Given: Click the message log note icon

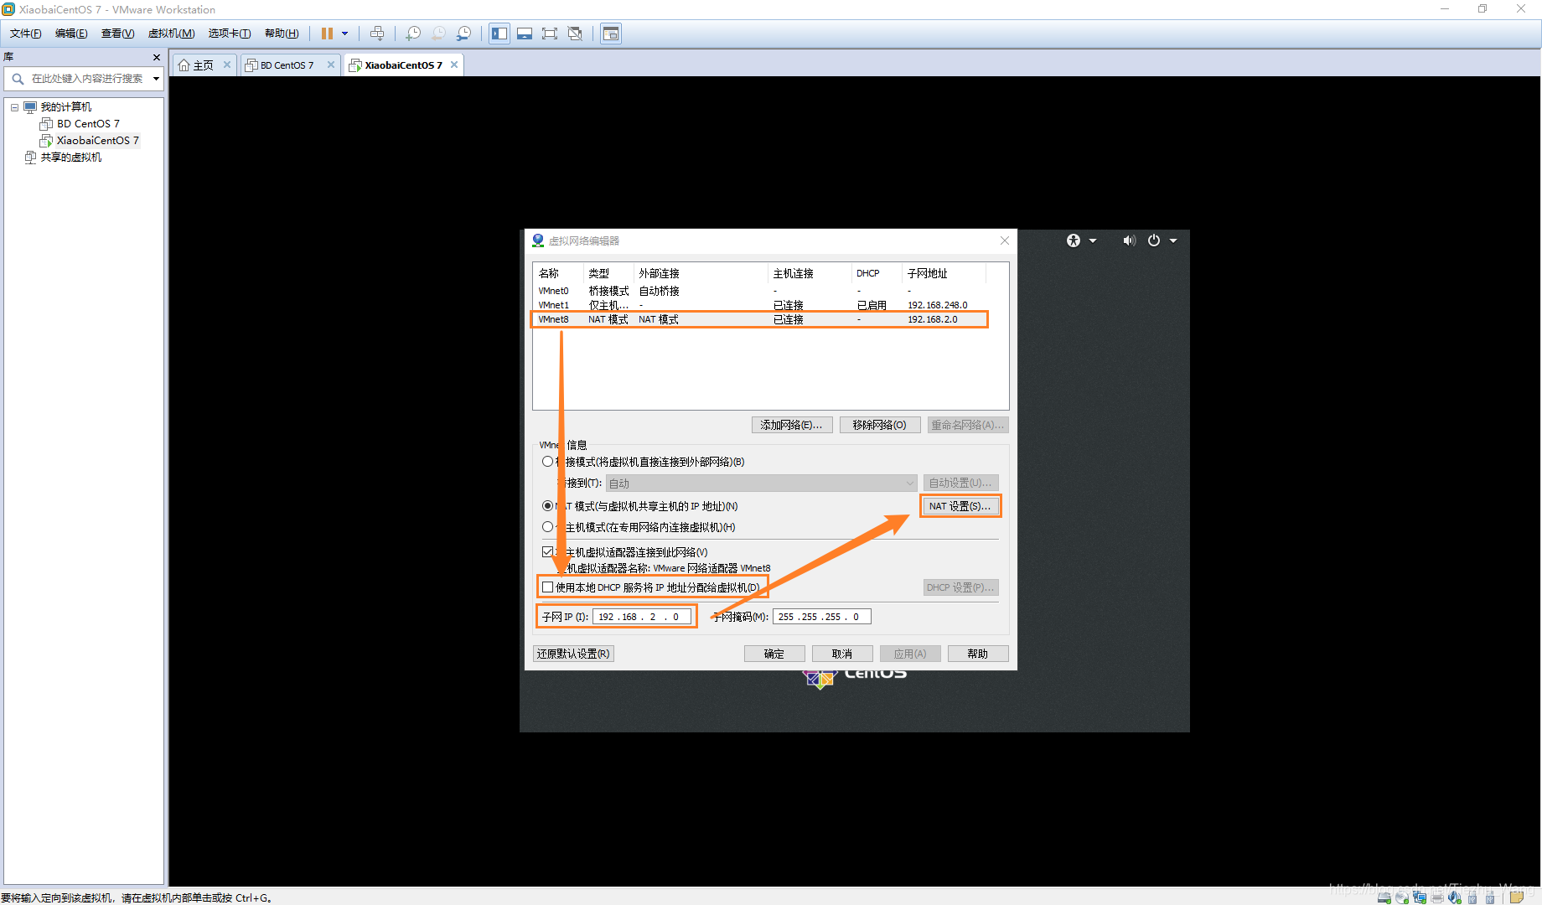Looking at the screenshot, I should (1516, 897).
